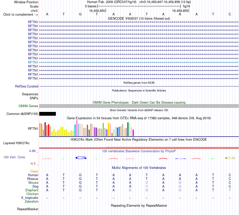Image resolution: width=239 pixels, height=215 pixels.
Task: Click the dark green bar in the GTEx chart
Action: tap(128, 129)
